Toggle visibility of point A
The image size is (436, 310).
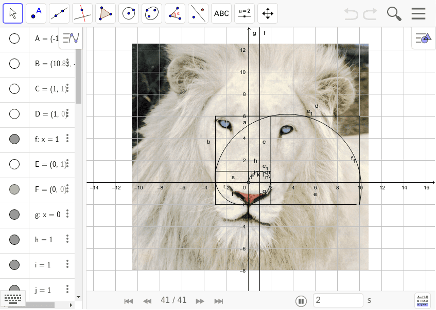[14, 38]
